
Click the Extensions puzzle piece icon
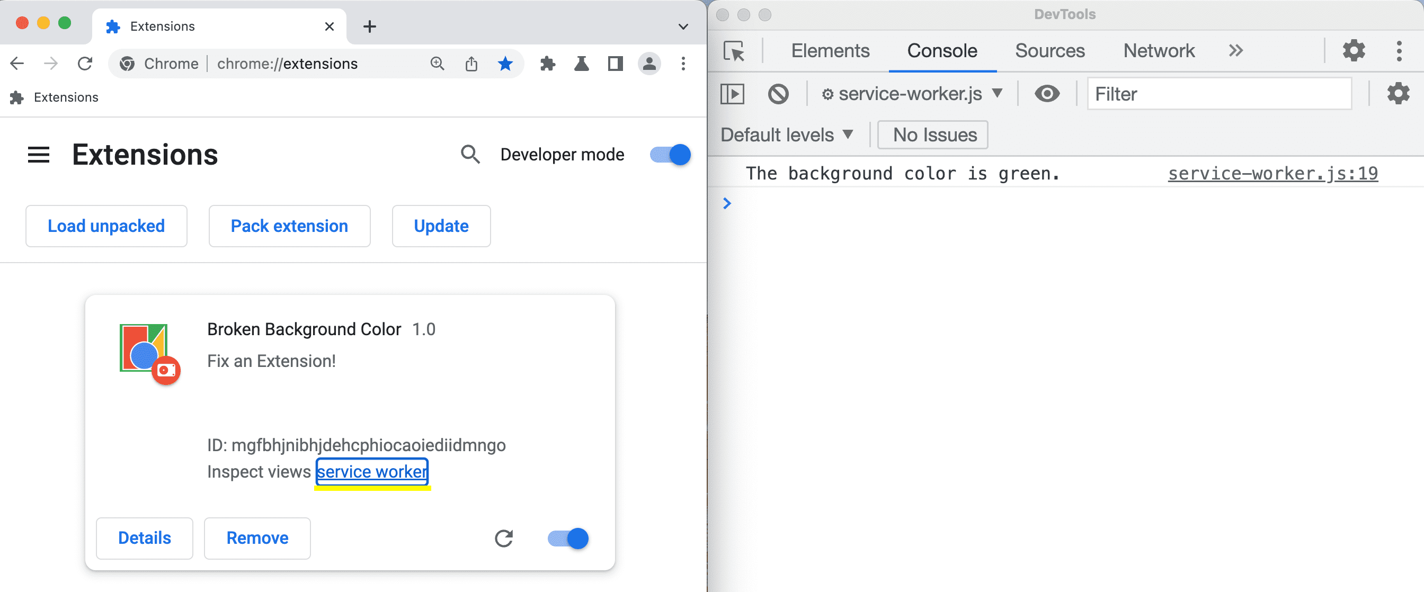point(548,62)
